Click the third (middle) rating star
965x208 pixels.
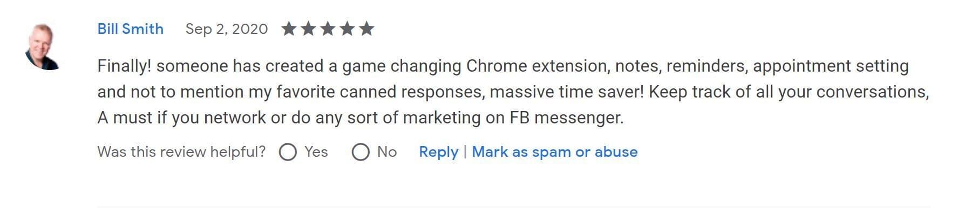pos(328,28)
